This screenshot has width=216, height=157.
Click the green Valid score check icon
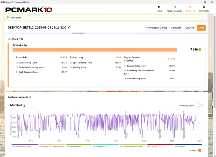tap(8, 17)
